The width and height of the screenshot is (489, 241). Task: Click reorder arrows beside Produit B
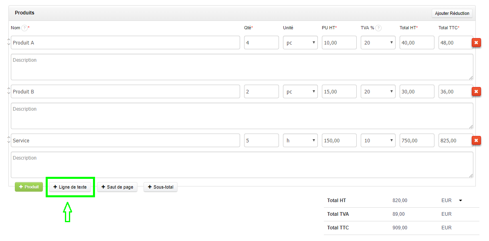(9, 91)
